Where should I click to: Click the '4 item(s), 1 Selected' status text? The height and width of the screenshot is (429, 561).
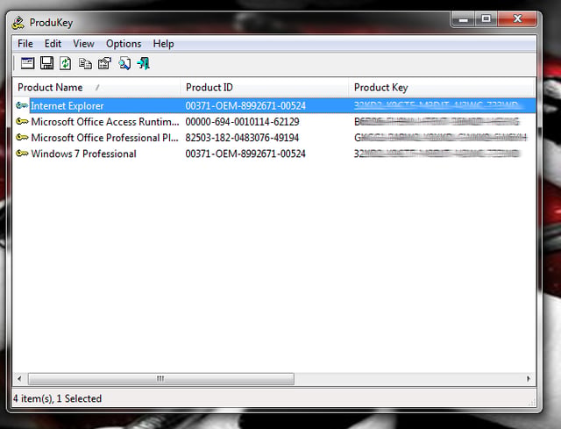[58, 398]
